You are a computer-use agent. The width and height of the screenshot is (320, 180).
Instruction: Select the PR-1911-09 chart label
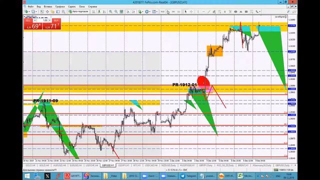[45, 100]
